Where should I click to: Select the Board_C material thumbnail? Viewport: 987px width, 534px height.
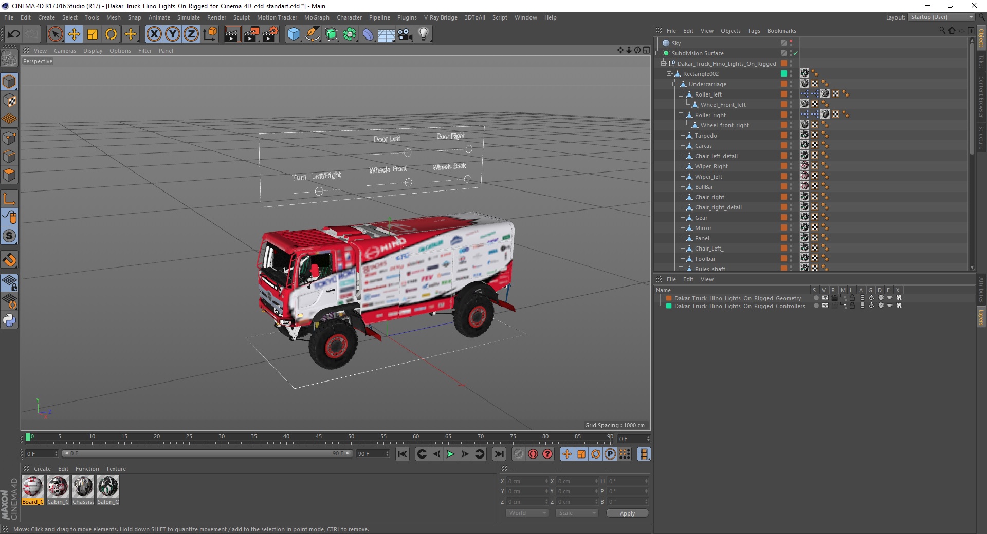[32, 490]
